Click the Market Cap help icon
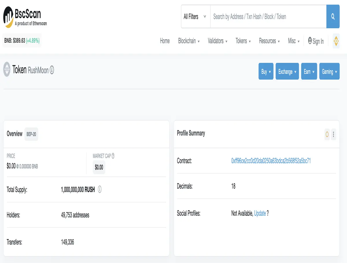This screenshot has height=263, width=347. click(113, 156)
